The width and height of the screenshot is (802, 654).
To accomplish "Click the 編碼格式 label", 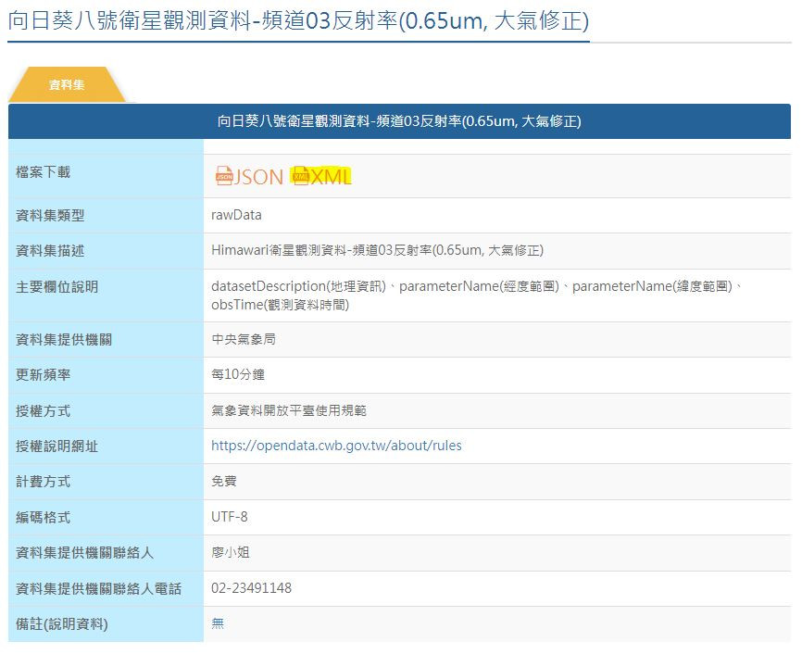I will 43,518.
